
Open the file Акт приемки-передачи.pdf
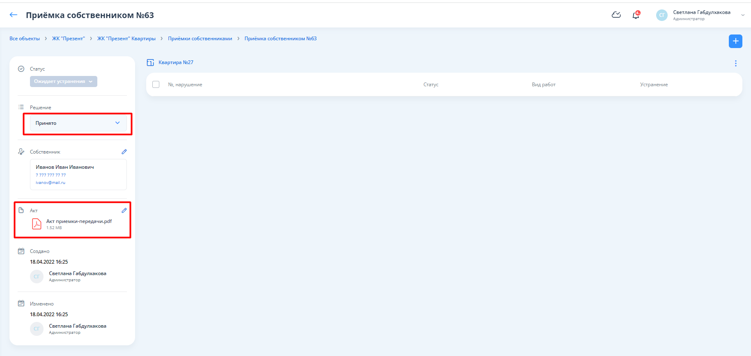pos(79,221)
